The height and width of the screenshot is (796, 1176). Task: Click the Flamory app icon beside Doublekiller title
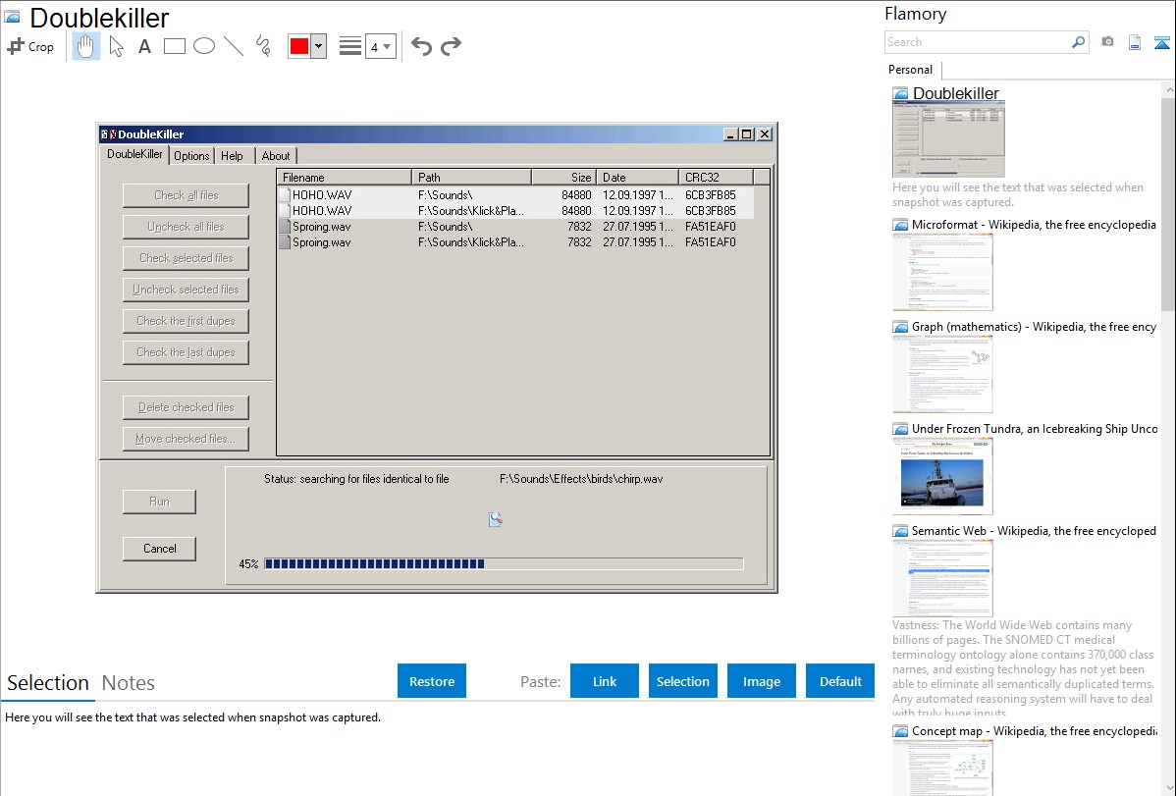point(12,18)
